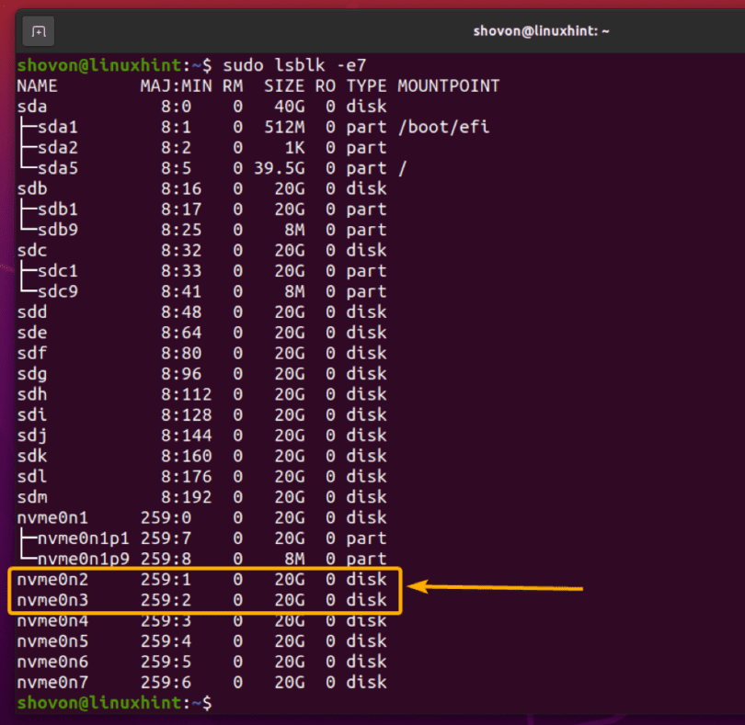This screenshot has width=745, height=725.
Task: Click the new terminal tab icon
Action: click(39, 31)
